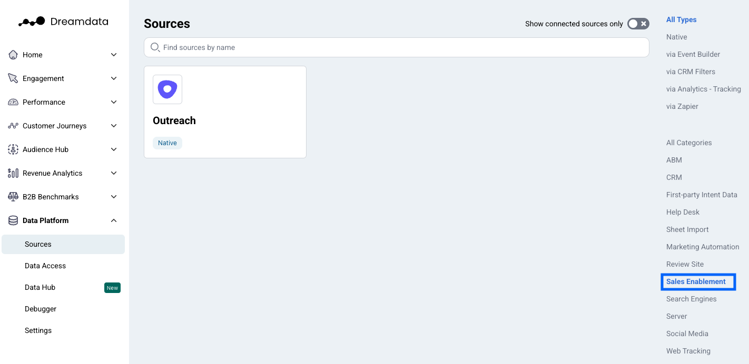Click the Outreach logo icon

click(167, 89)
